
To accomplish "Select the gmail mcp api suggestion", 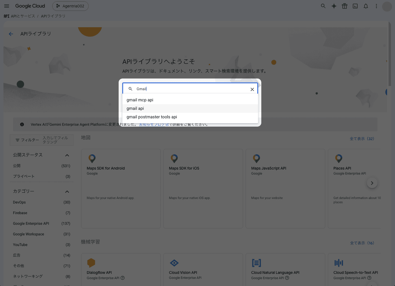I will [190, 100].
